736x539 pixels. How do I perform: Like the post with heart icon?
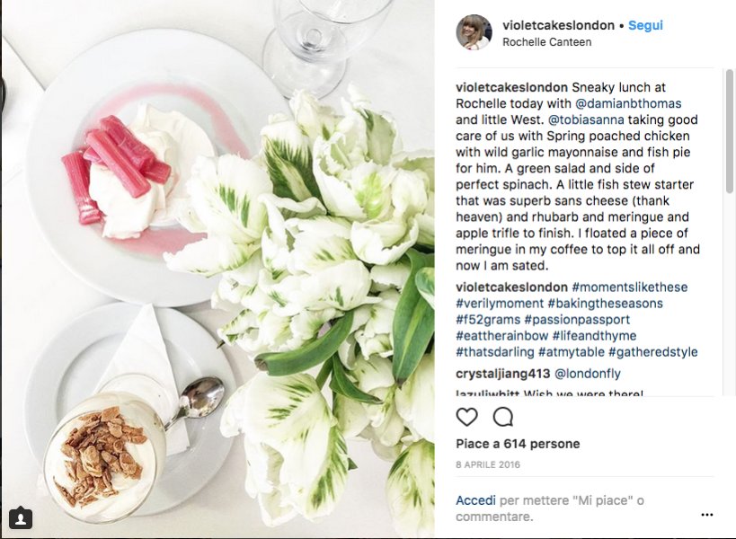coord(466,417)
